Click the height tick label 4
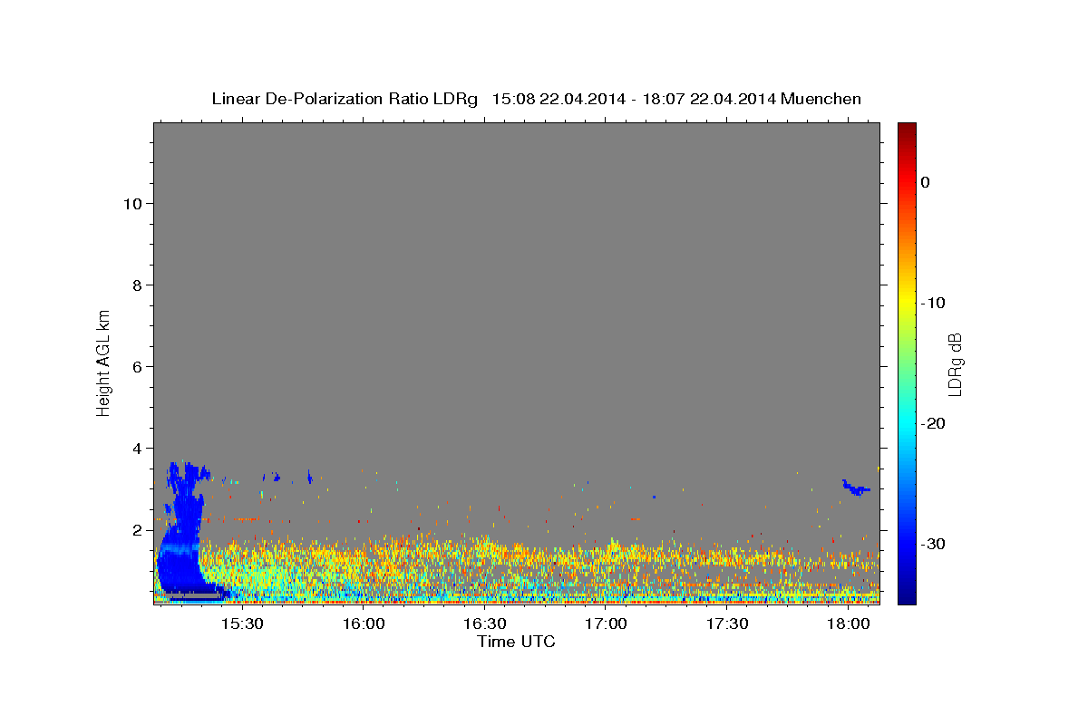Viewport: 1088px width, 725px height. point(138,449)
